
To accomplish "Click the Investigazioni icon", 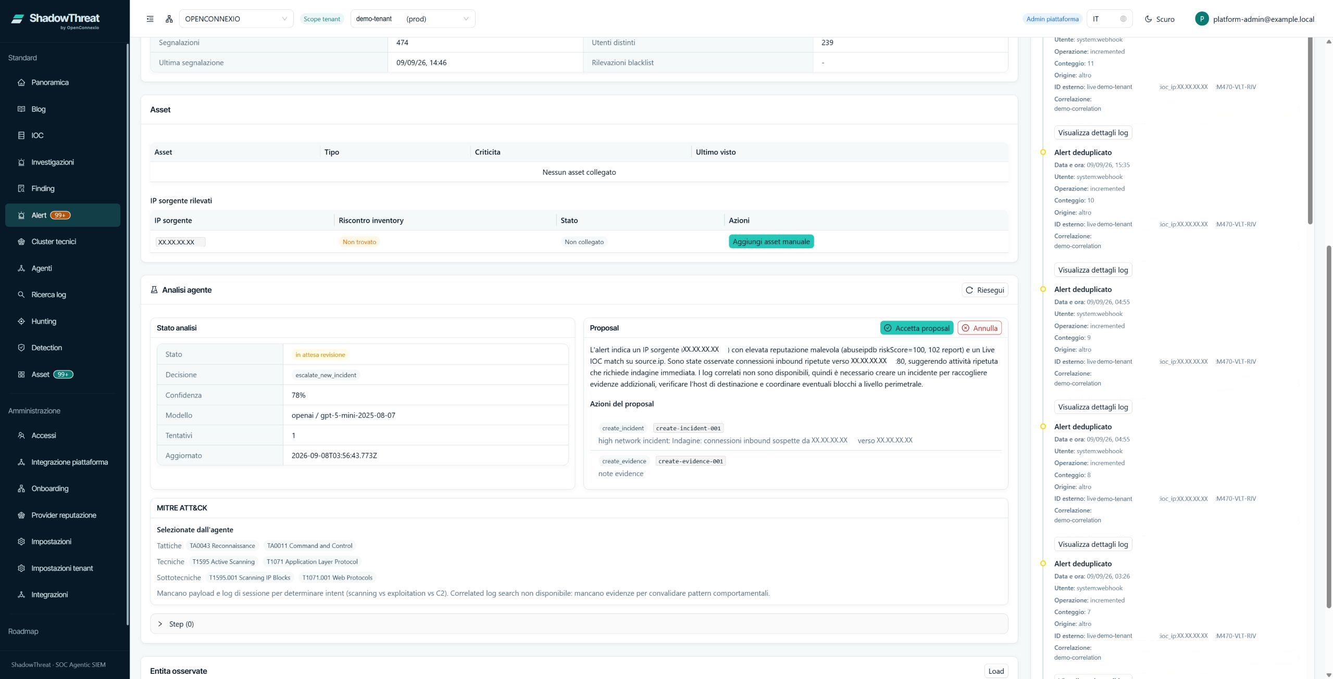I will pos(21,162).
